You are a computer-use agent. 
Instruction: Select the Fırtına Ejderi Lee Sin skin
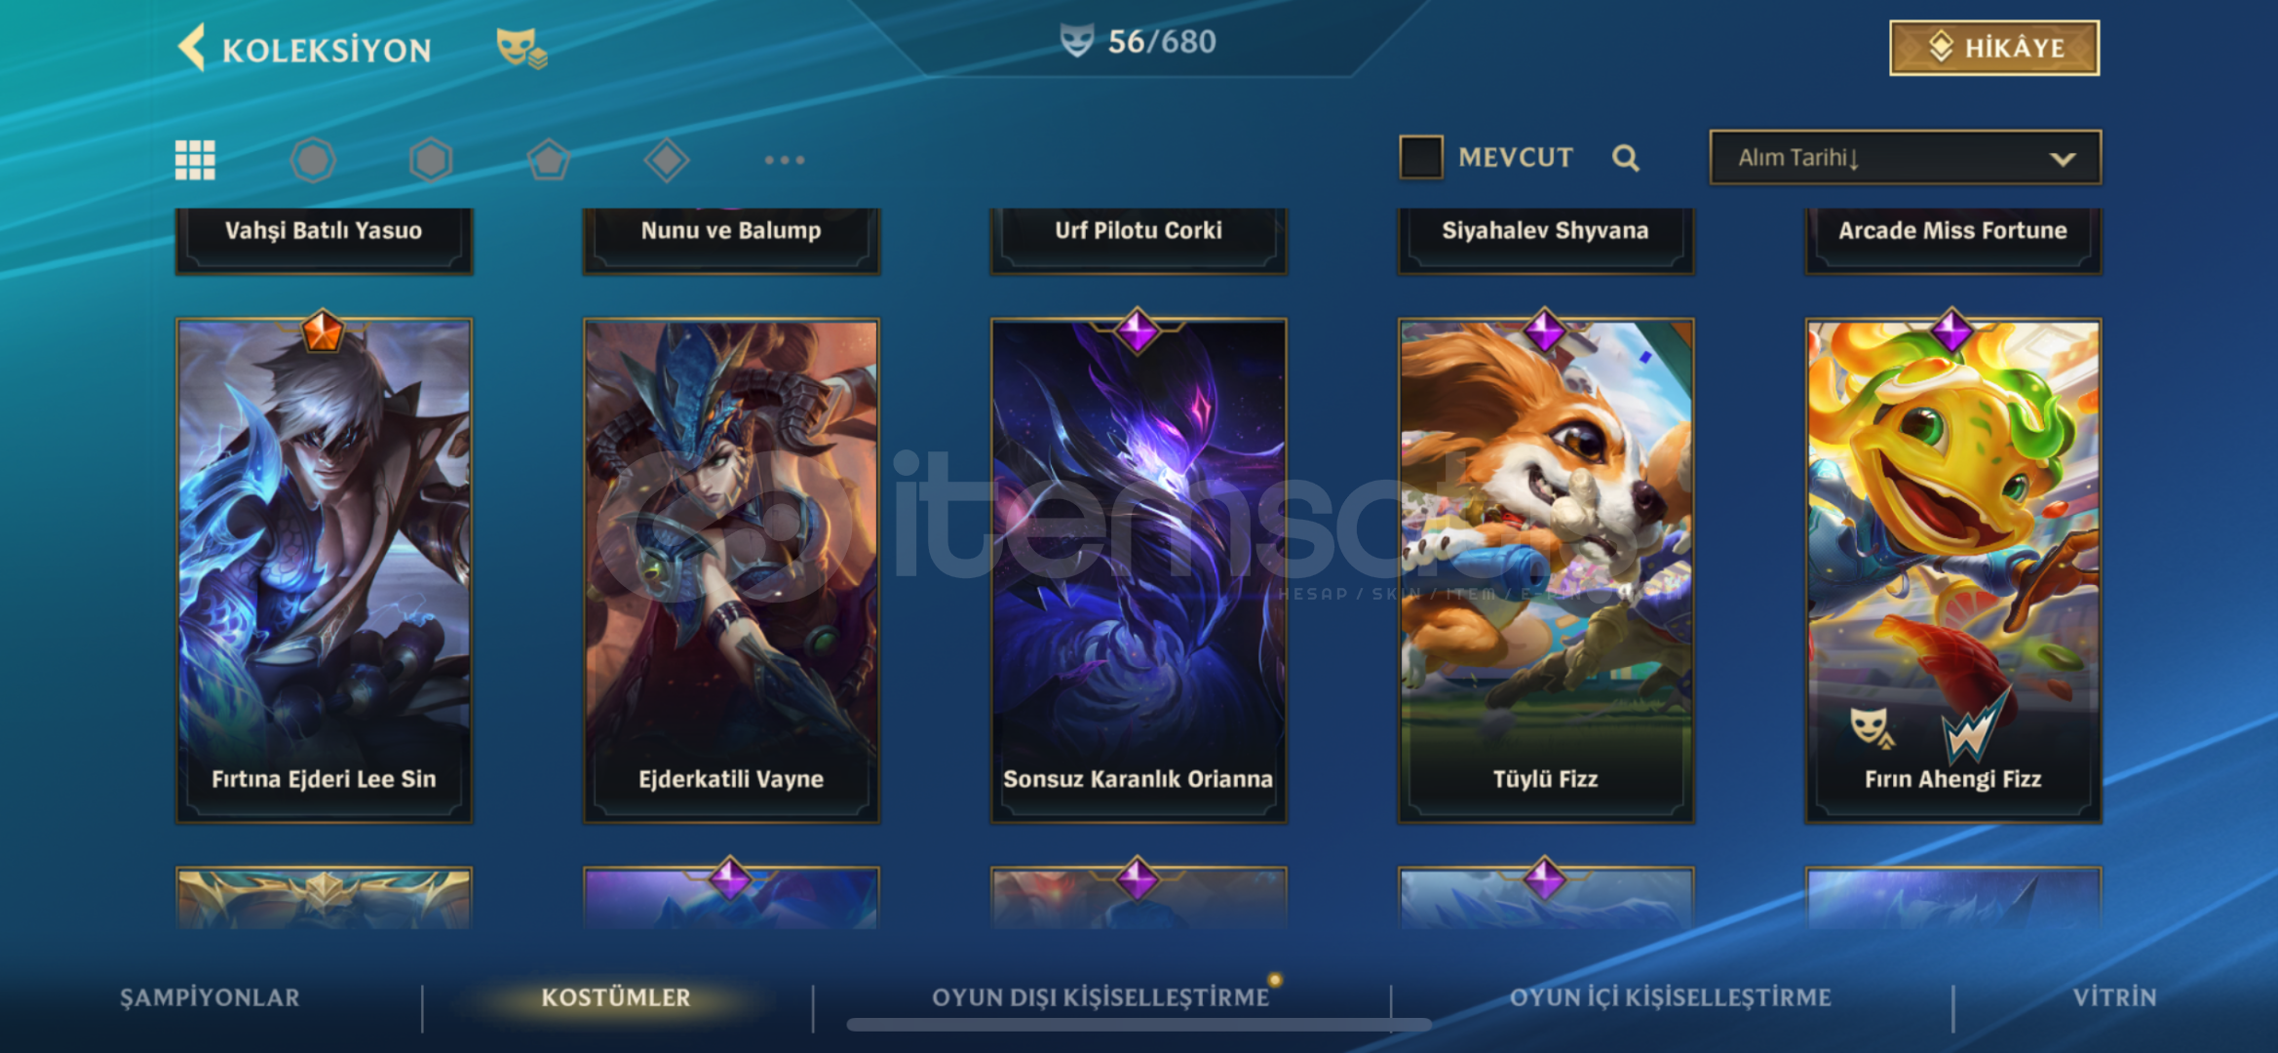coord(324,571)
